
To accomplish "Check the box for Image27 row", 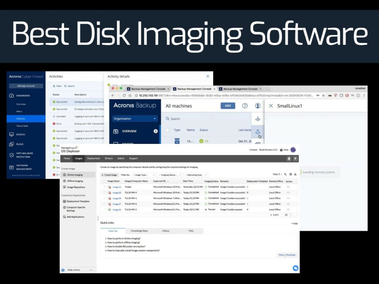I will click(104, 204).
